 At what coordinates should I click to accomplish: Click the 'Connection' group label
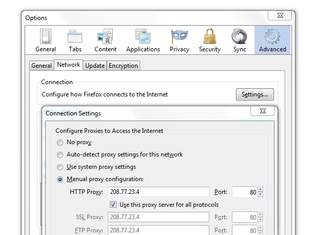pos(57,82)
